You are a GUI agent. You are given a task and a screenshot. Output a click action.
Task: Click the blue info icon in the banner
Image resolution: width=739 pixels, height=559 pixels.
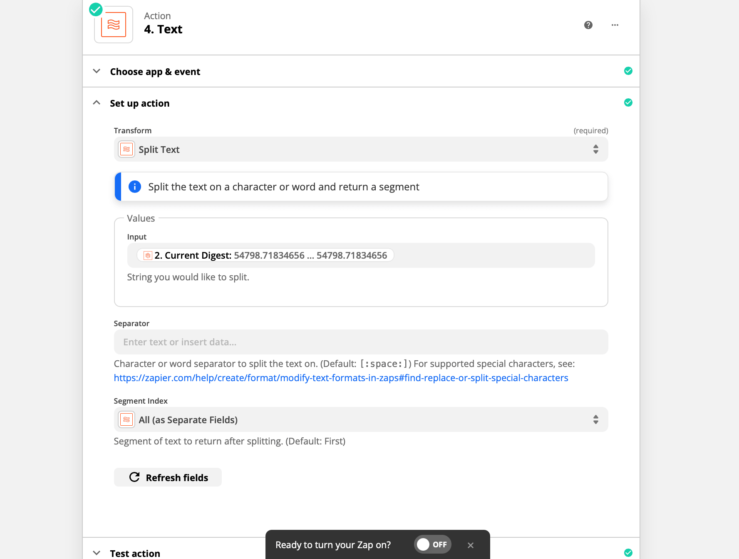pos(134,187)
